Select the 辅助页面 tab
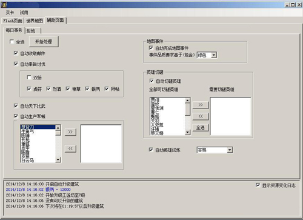The height and width of the screenshot is (220, 303). 55,20
